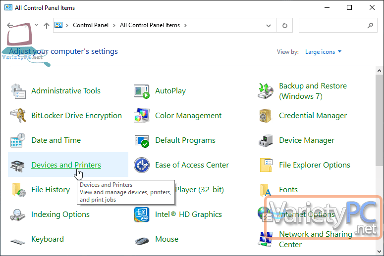384x256 pixels.
Task: Open the recent locations dropdown arrow
Action: coord(37,25)
